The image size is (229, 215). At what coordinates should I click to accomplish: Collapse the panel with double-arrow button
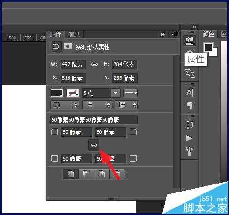pos(163,34)
